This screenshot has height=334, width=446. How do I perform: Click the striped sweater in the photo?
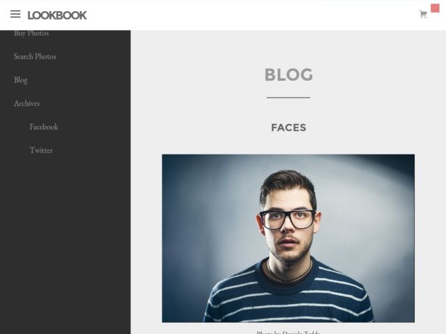coord(289,295)
